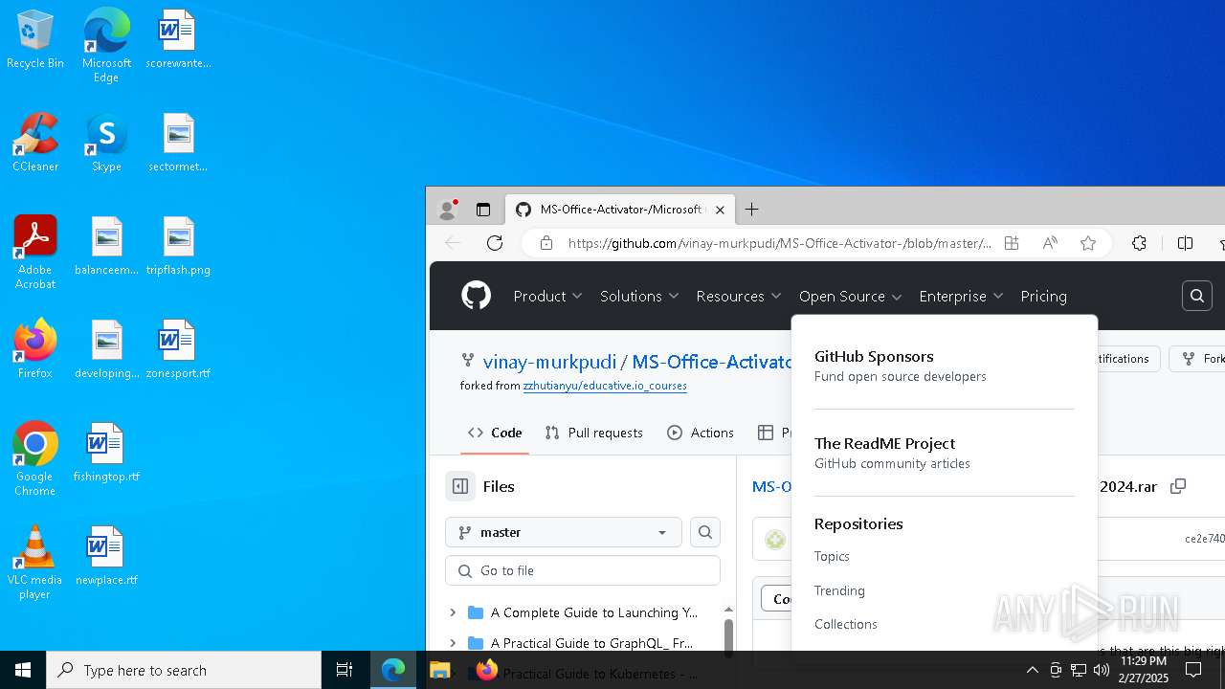Open File Explorer from taskbar
Screen dimensions: 1225x689
point(440,670)
